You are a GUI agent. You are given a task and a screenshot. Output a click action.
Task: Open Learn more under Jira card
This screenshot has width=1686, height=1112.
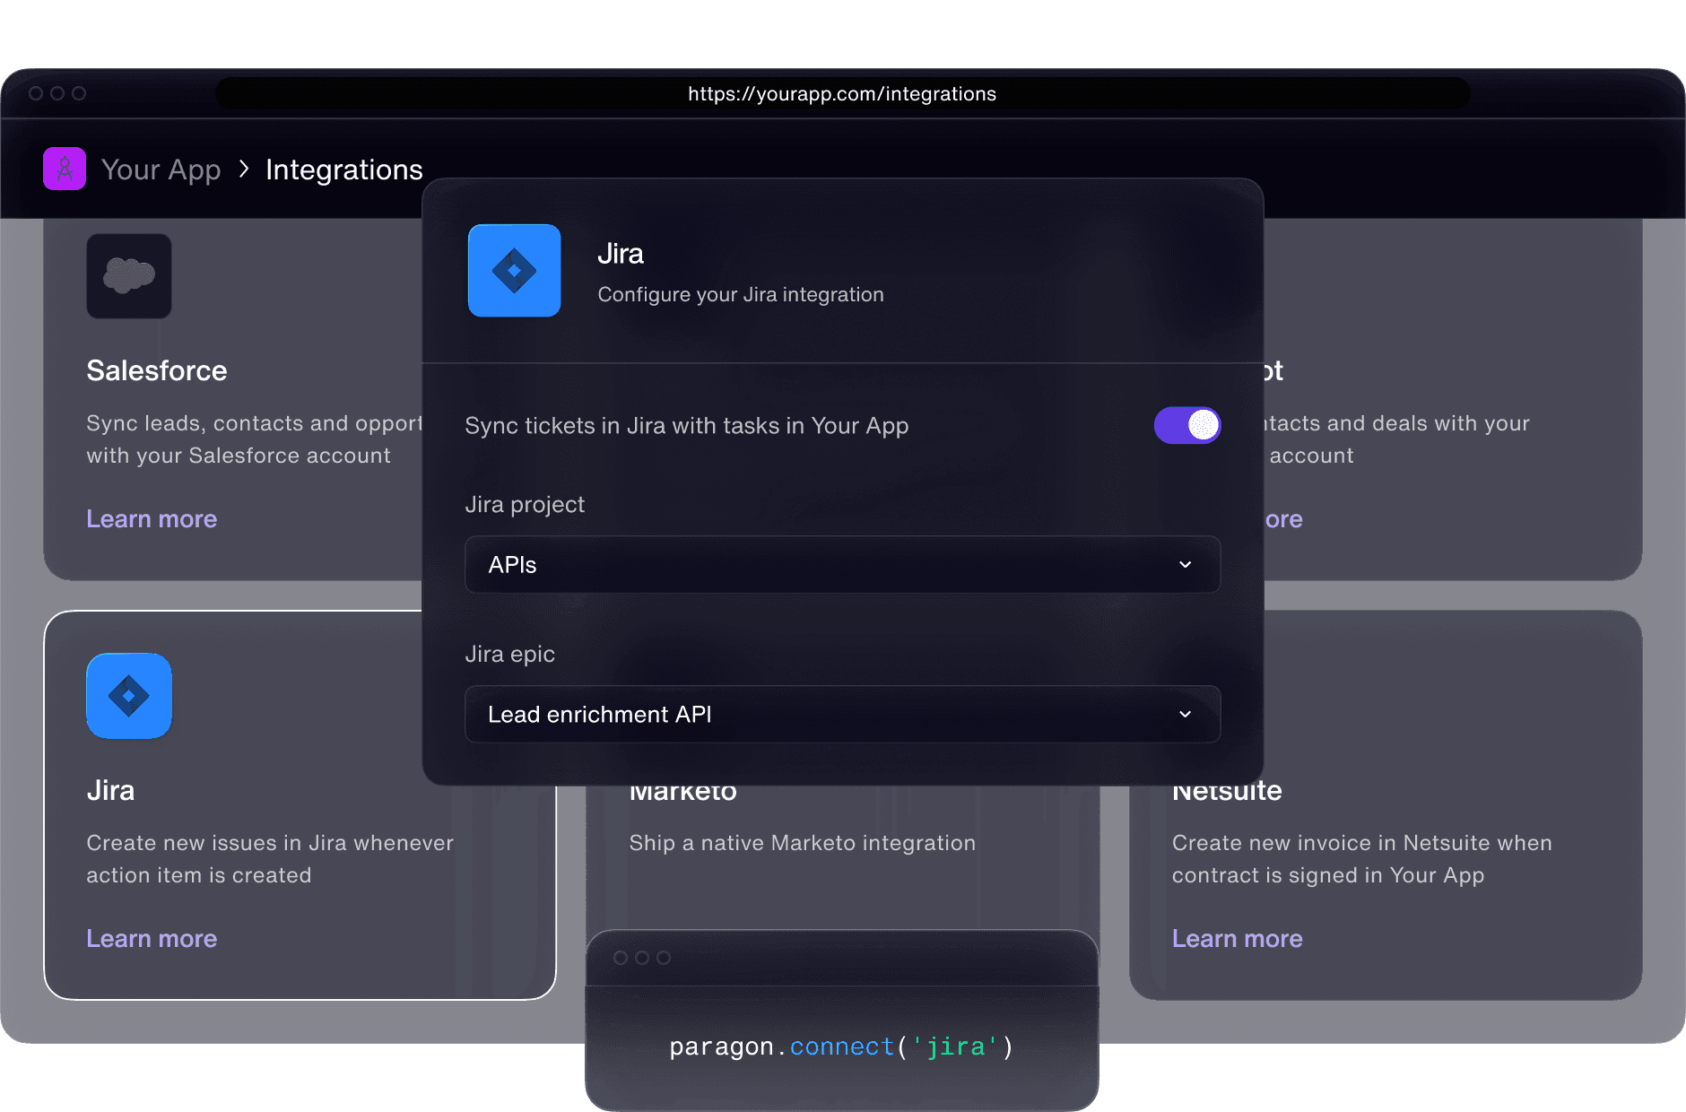pyautogui.click(x=152, y=939)
